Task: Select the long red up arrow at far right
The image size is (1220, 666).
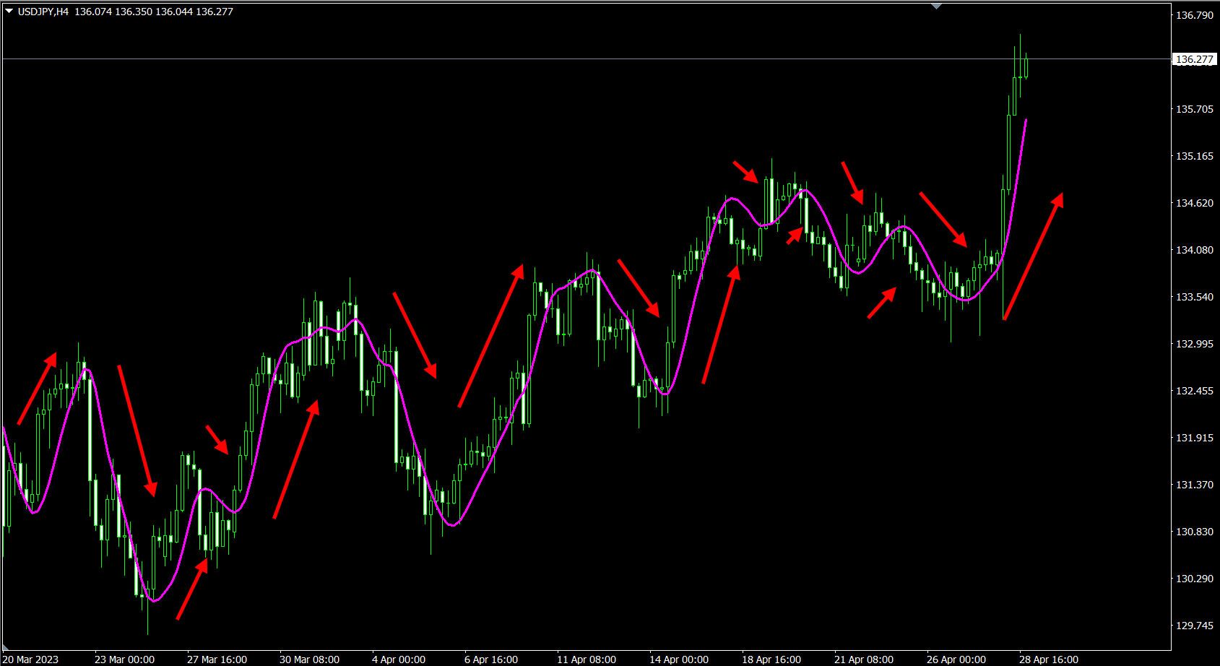Action: [x=1033, y=256]
